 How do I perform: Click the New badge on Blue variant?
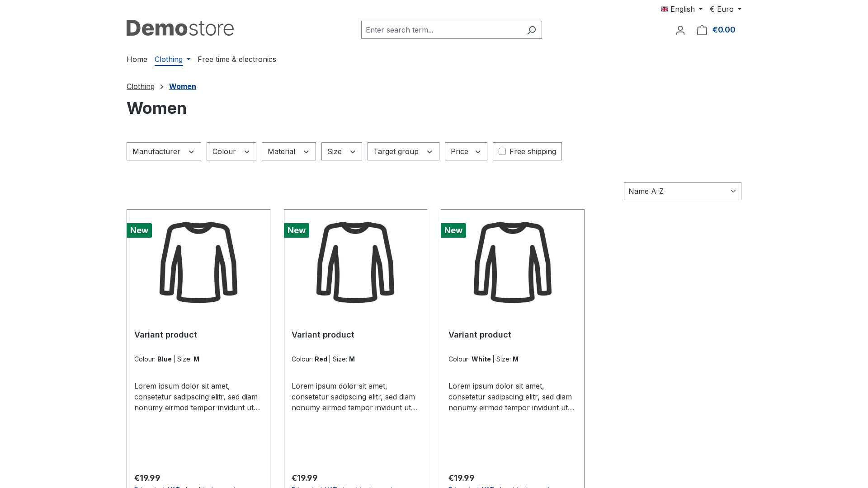click(x=139, y=230)
